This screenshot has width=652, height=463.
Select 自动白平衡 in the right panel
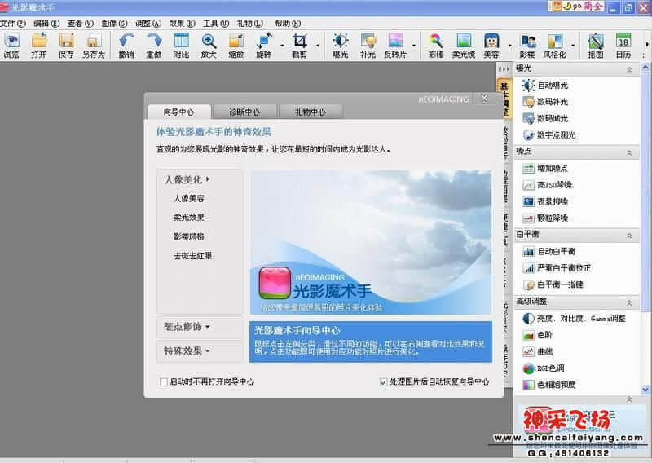(548, 252)
